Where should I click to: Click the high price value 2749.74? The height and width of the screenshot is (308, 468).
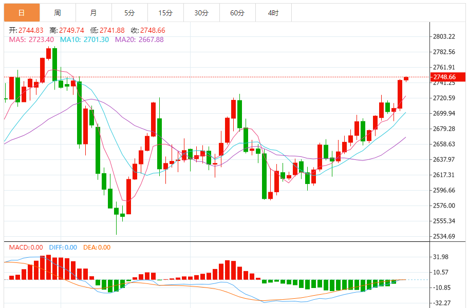click(71, 30)
